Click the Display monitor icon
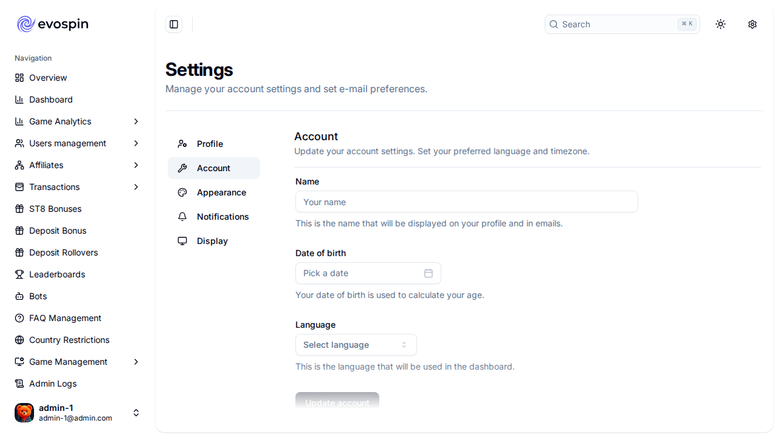This screenshot has height=437, width=778. (182, 241)
